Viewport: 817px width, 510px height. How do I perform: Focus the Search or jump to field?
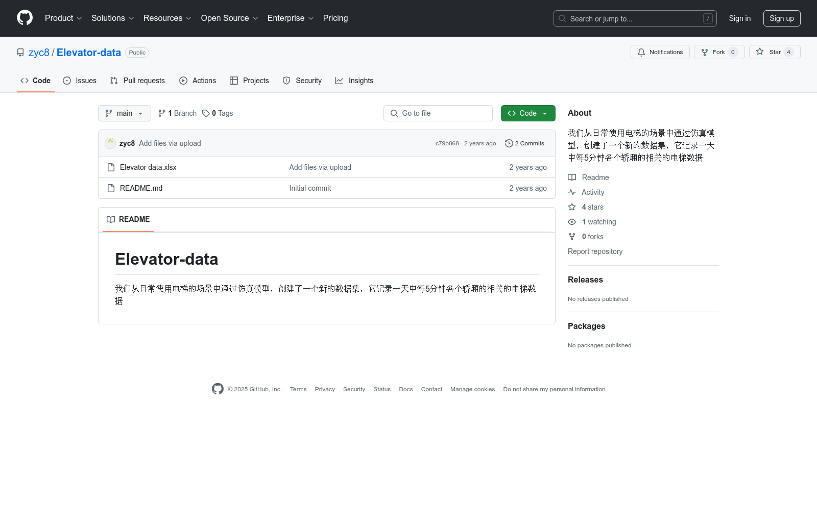click(x=635, y=18)
